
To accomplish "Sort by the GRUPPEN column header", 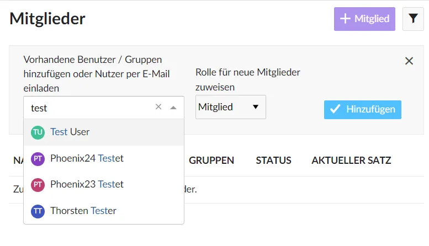I will click(x=211, y=160).
